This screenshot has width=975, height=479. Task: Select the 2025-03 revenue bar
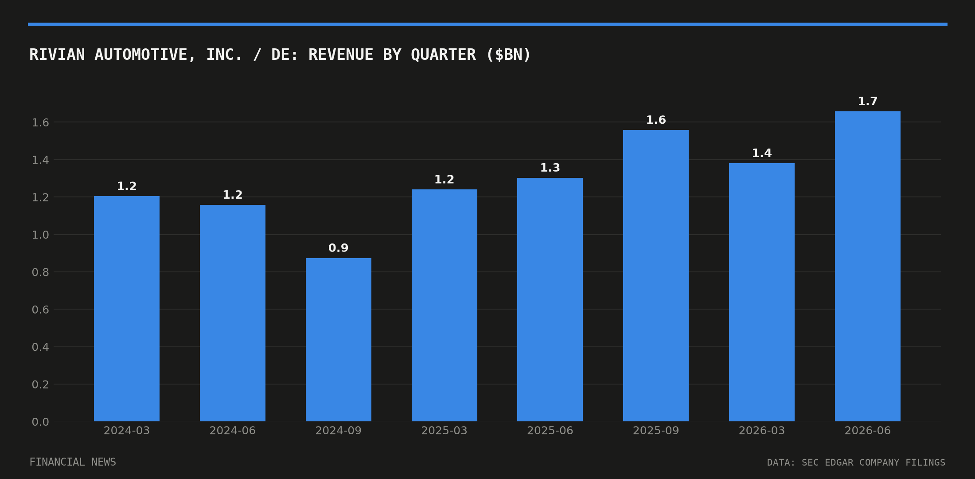445,305
